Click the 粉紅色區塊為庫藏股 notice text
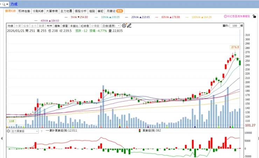Viewport: 259px width, 158px height. (x=238, y=16)
